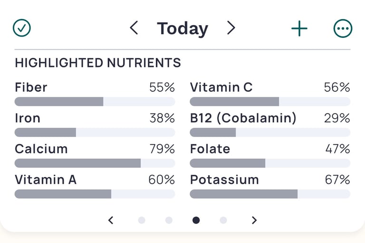Viewport: 365px width, 243px height.
Task: Show next nutrient page arrow
Action: click(254, 220)
